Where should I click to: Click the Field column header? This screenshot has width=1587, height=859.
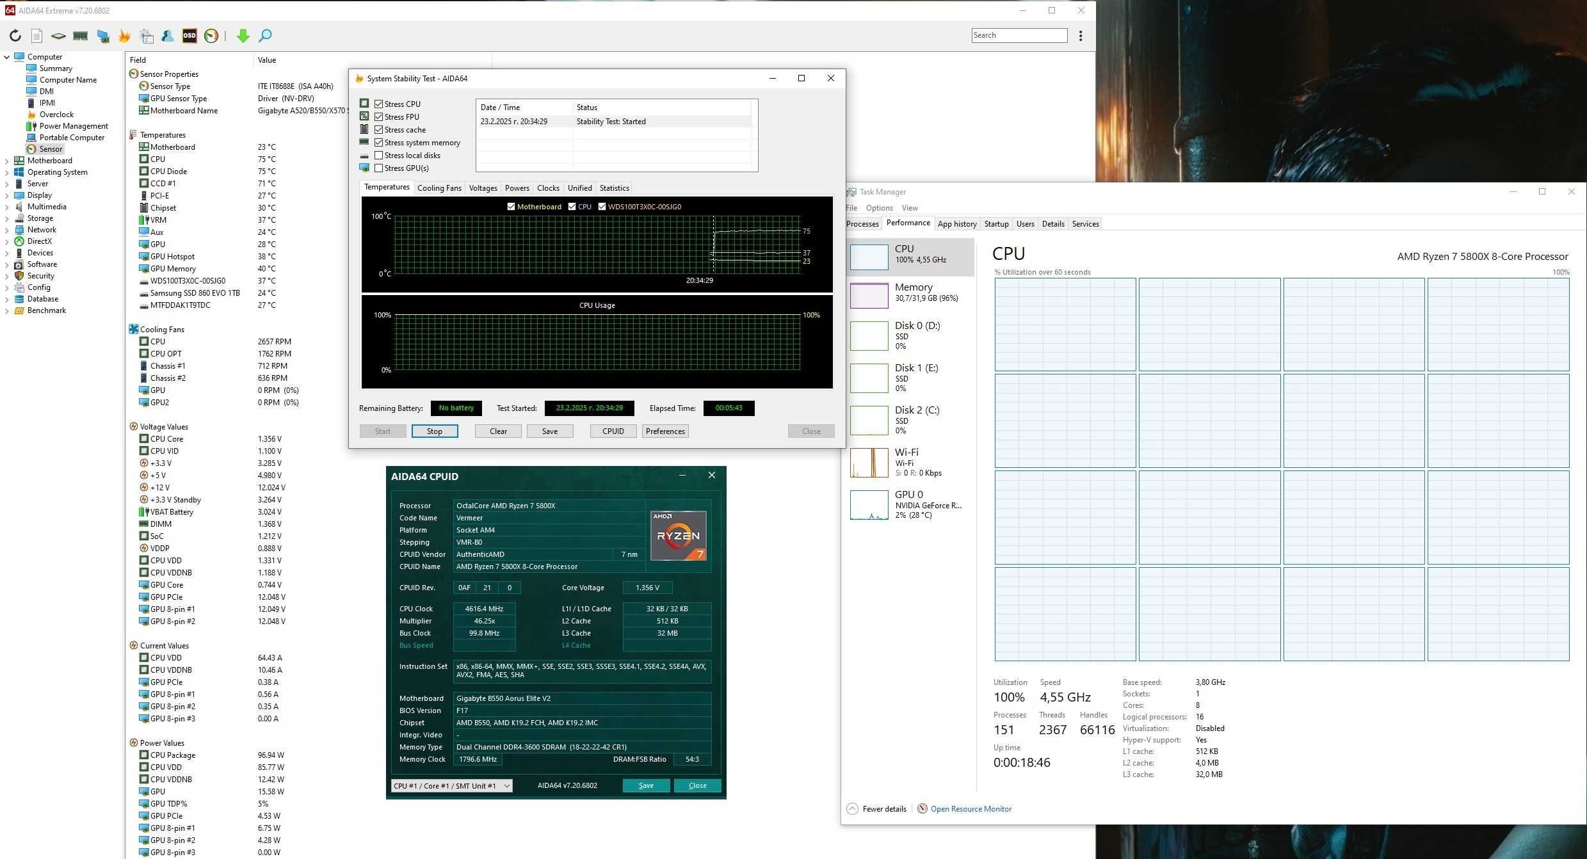point(190,60)
